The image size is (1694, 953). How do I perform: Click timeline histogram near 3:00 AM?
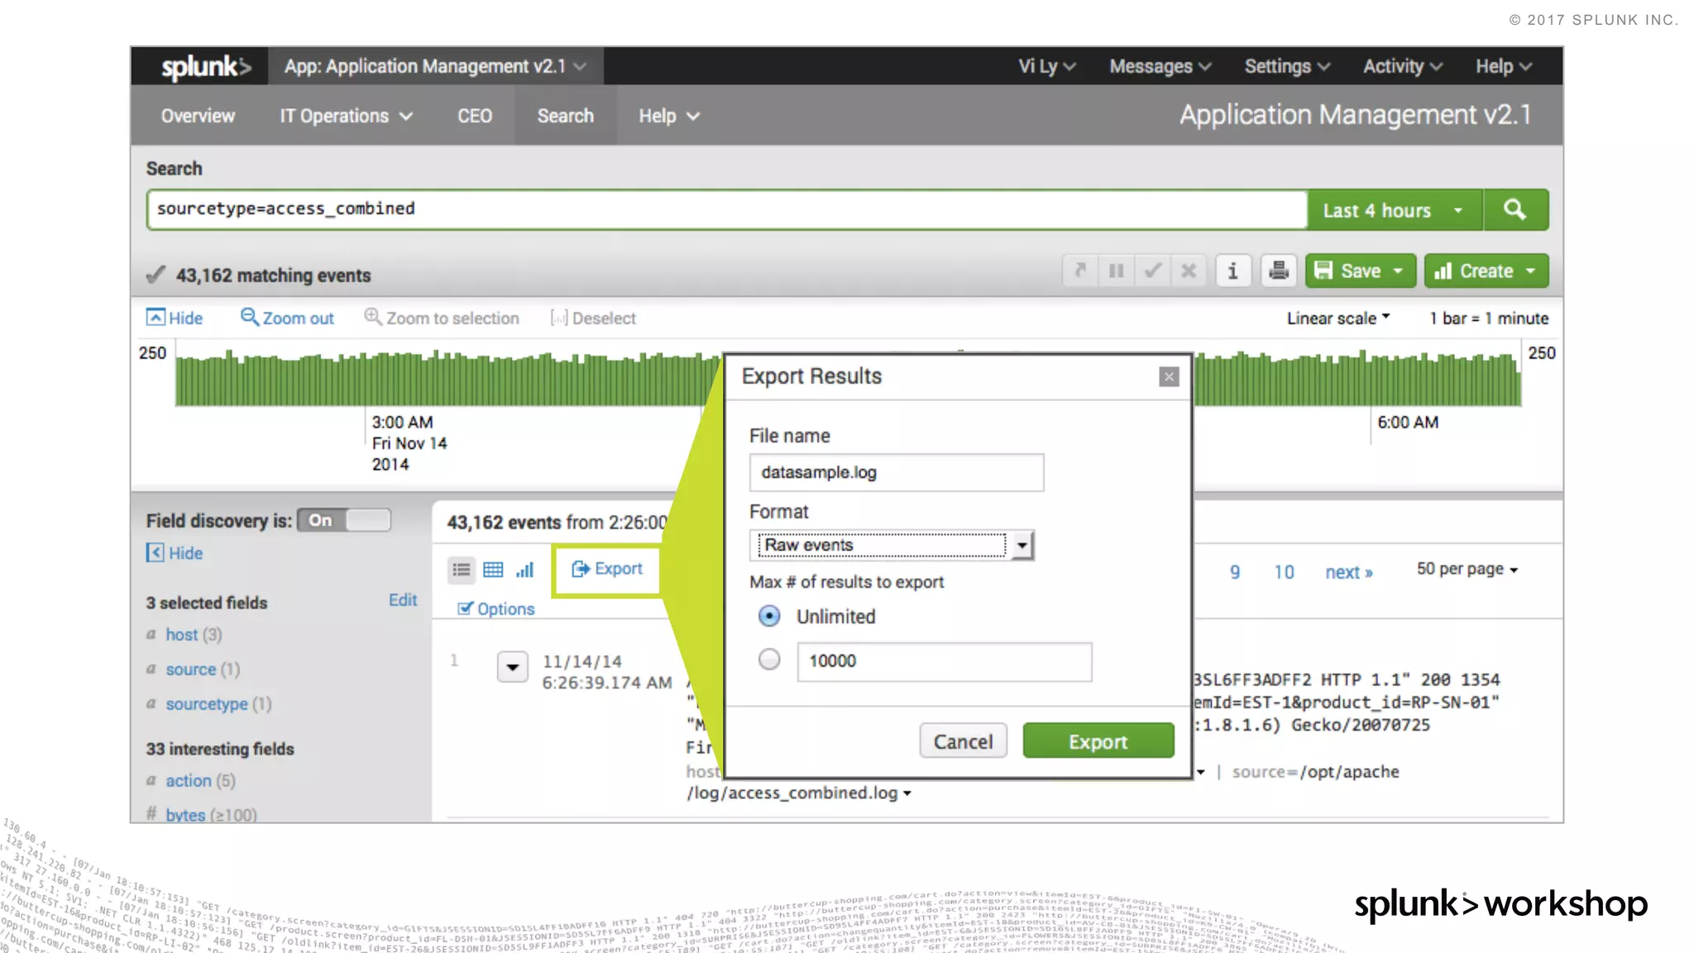coord(366,381)
